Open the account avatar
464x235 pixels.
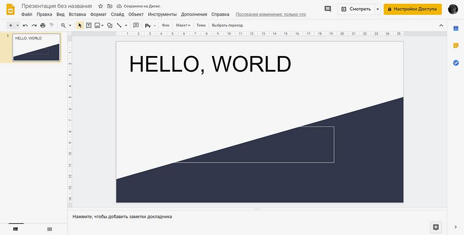453,9
